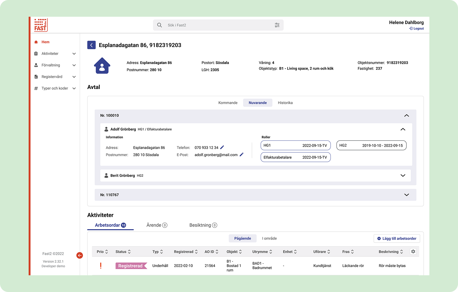Expand agreement Nr. 110767
Screen dimensions: 458x292
tap(406, 195)
